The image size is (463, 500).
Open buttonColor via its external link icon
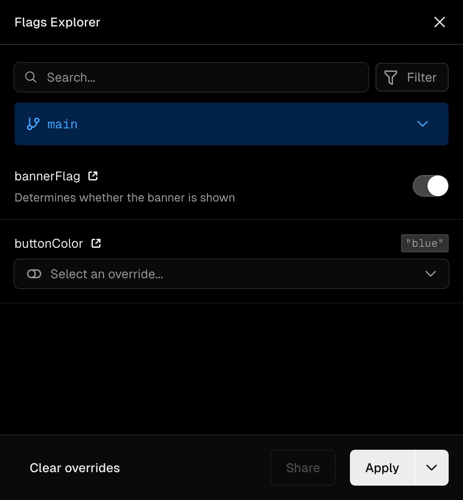(x=96, y=243)
